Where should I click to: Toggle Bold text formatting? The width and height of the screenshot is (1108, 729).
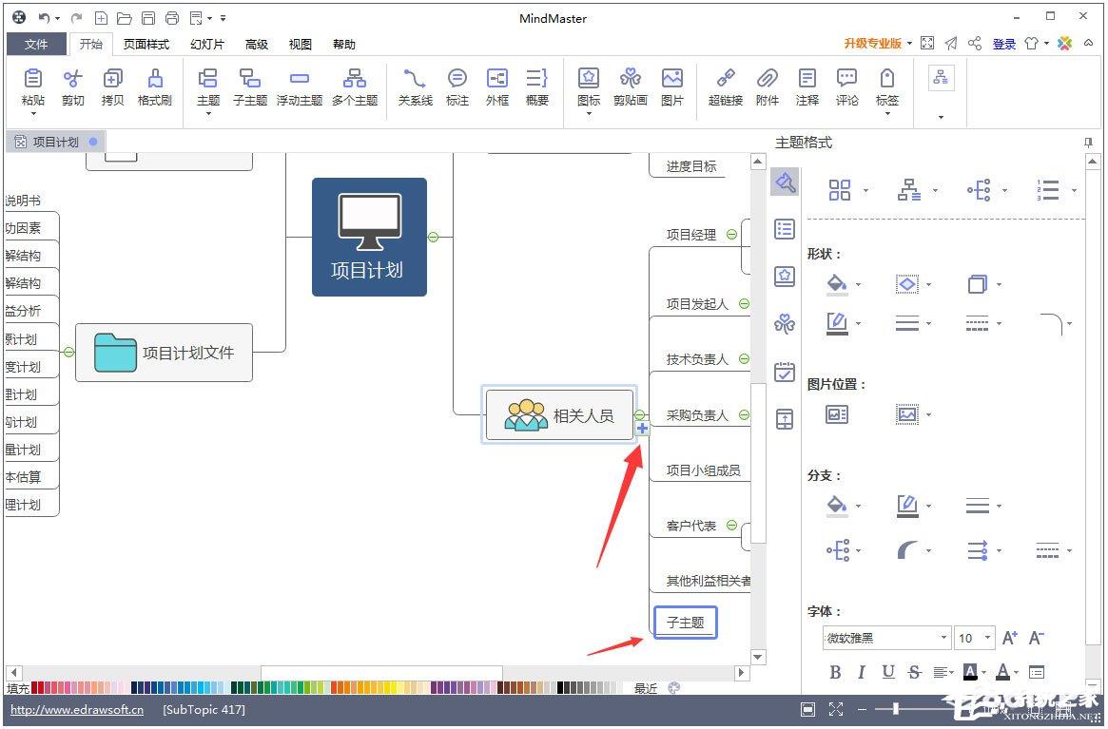click(x=835, y=672)
